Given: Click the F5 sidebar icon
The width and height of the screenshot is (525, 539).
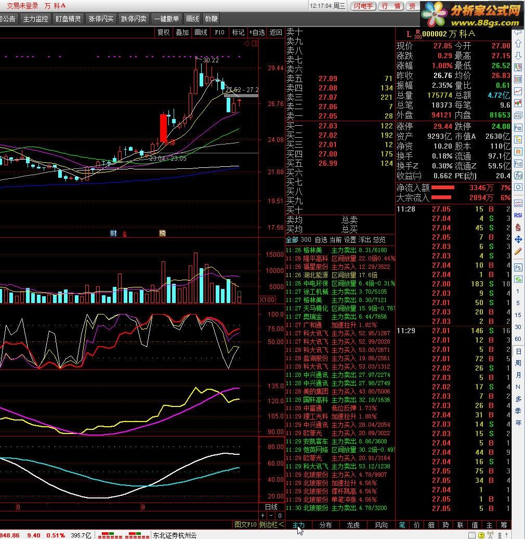Looking at the screenshot, I should tap(518, 267).
